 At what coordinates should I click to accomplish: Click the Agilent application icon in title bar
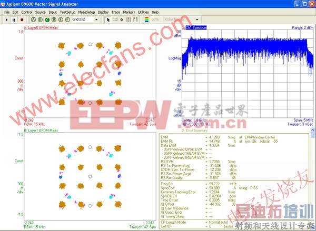point(3,4)
